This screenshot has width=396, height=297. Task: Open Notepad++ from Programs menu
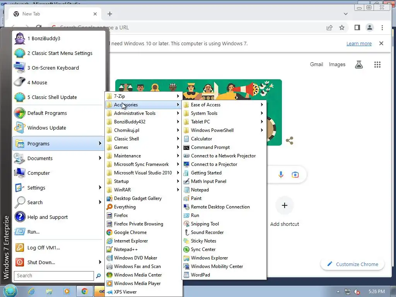click(x=143, y=249)
